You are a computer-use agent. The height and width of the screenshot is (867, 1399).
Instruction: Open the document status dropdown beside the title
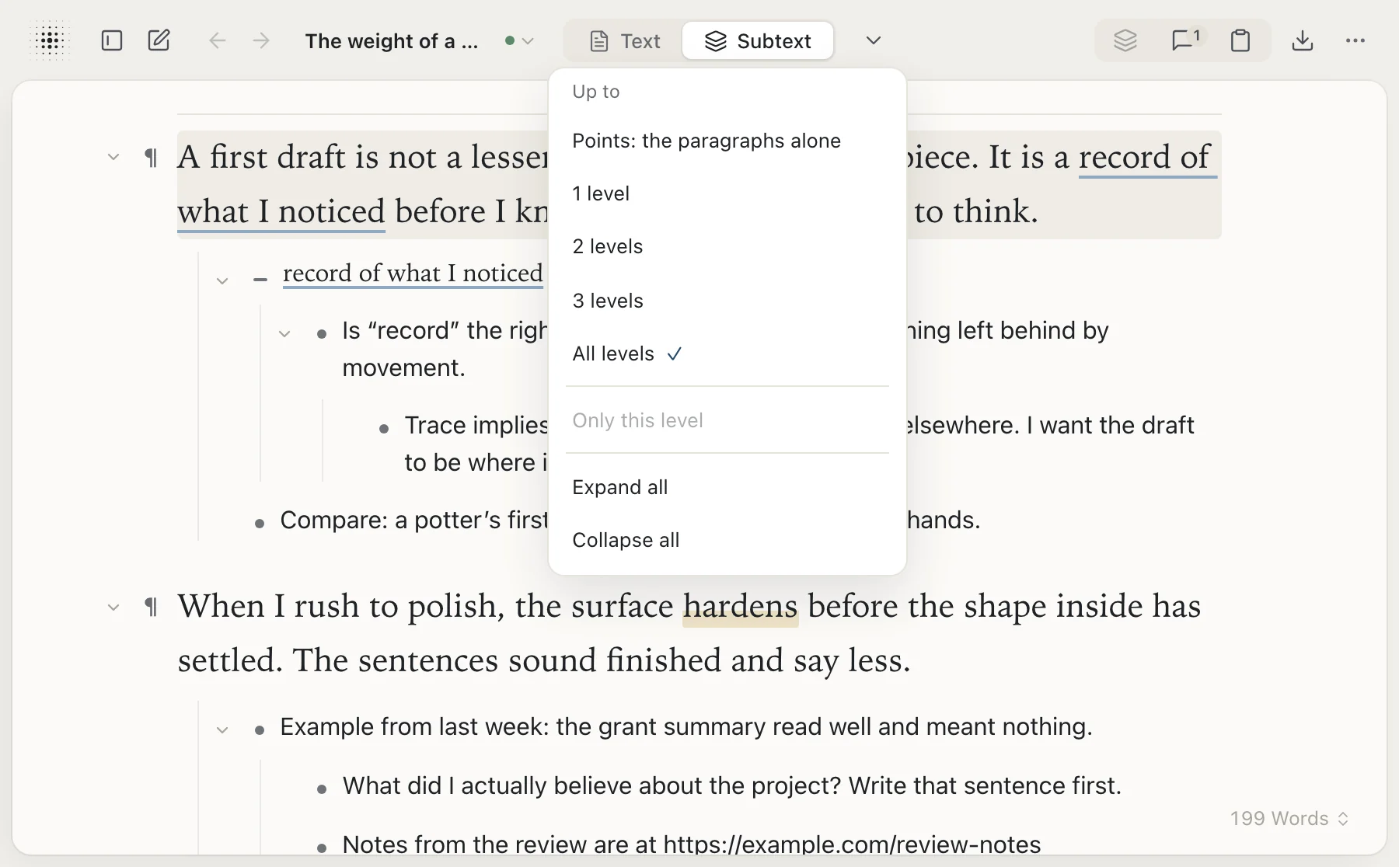[x=519, y=40]
